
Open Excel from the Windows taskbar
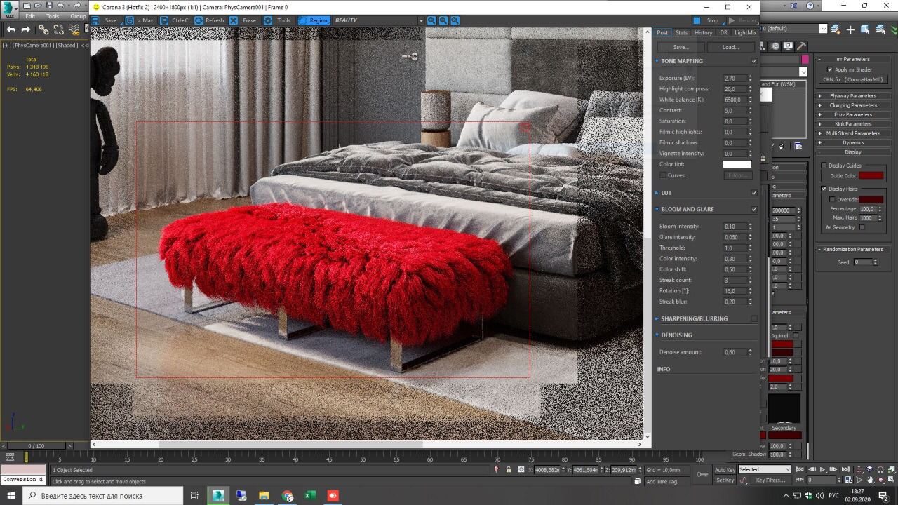(310, 496)
